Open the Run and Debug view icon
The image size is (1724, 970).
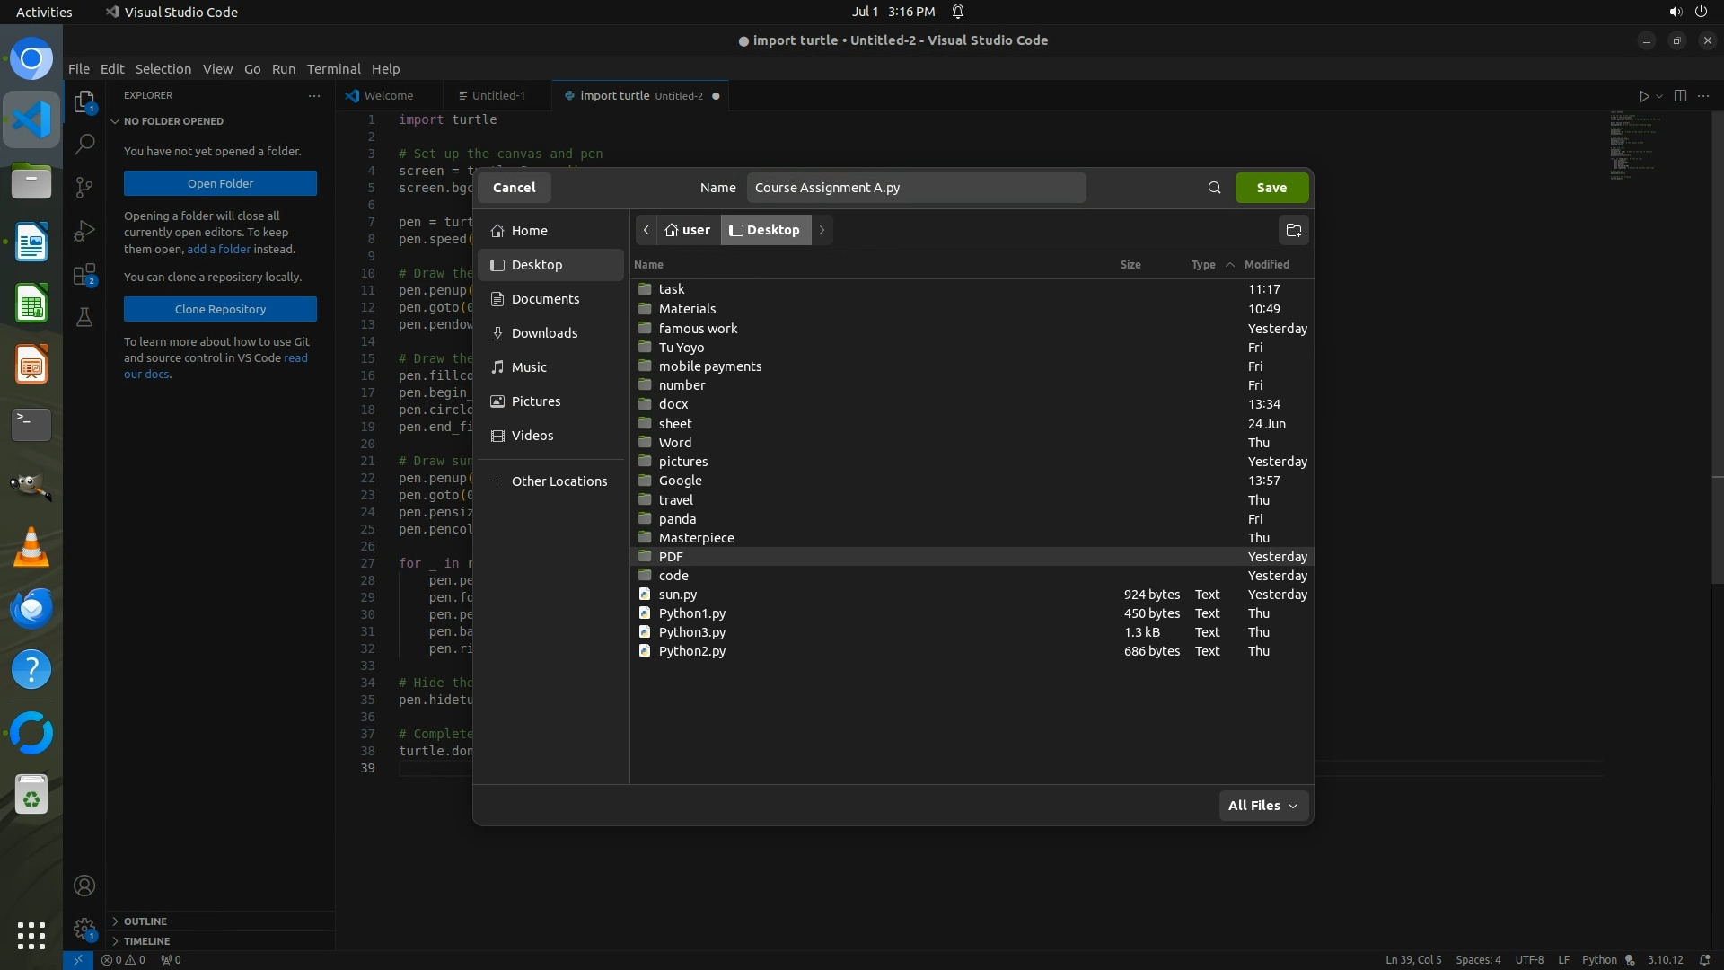coord(84,231)
